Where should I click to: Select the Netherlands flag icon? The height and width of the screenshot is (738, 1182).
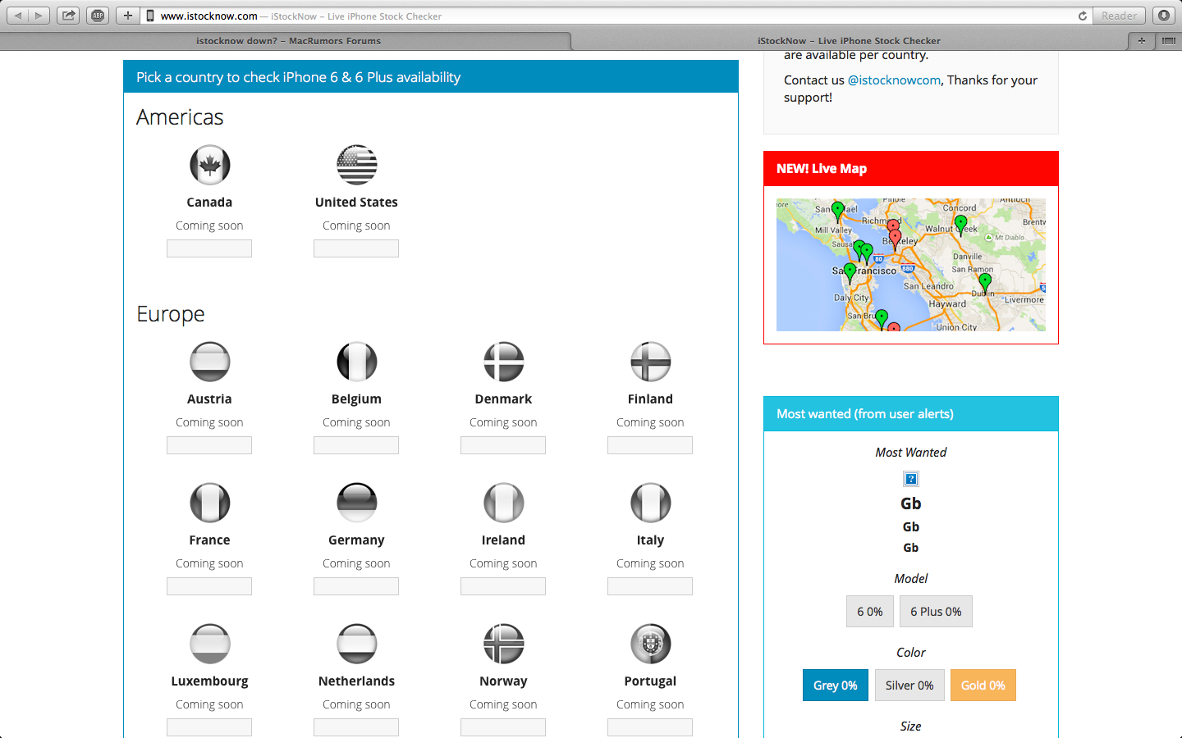point(356,644)
